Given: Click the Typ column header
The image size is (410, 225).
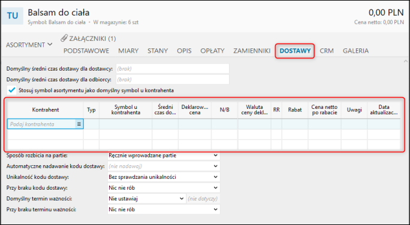Looking at the screenshot, I should [91, 110].
